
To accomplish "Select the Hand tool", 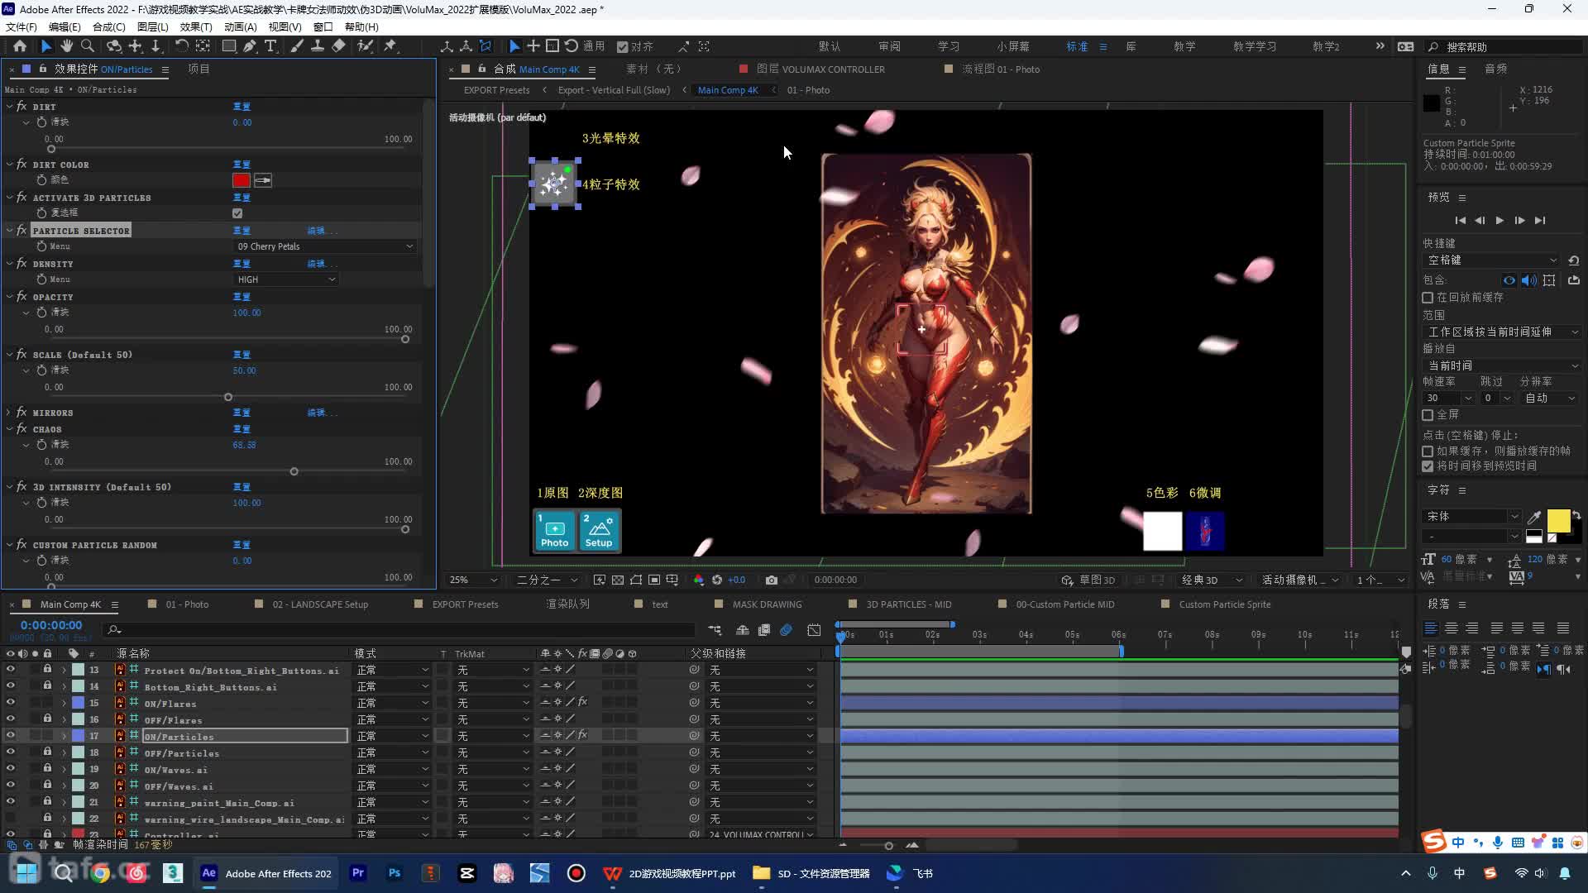I will click(x=66, y=46).
